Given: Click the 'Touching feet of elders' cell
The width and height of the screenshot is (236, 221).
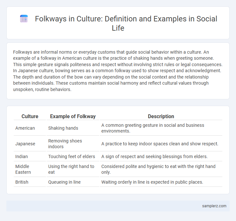Looking at the screenshot, I should [x=73, y=156].
